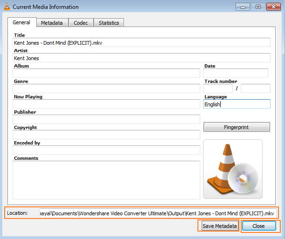285x239 pixels.
Task: Click the Now Playing input field
Action: point(106,104)
